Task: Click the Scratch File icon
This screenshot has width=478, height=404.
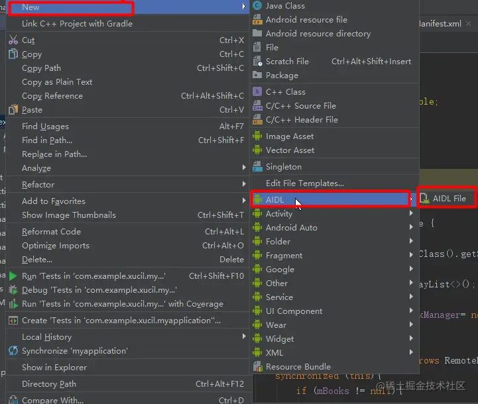Action: [258, 61]
